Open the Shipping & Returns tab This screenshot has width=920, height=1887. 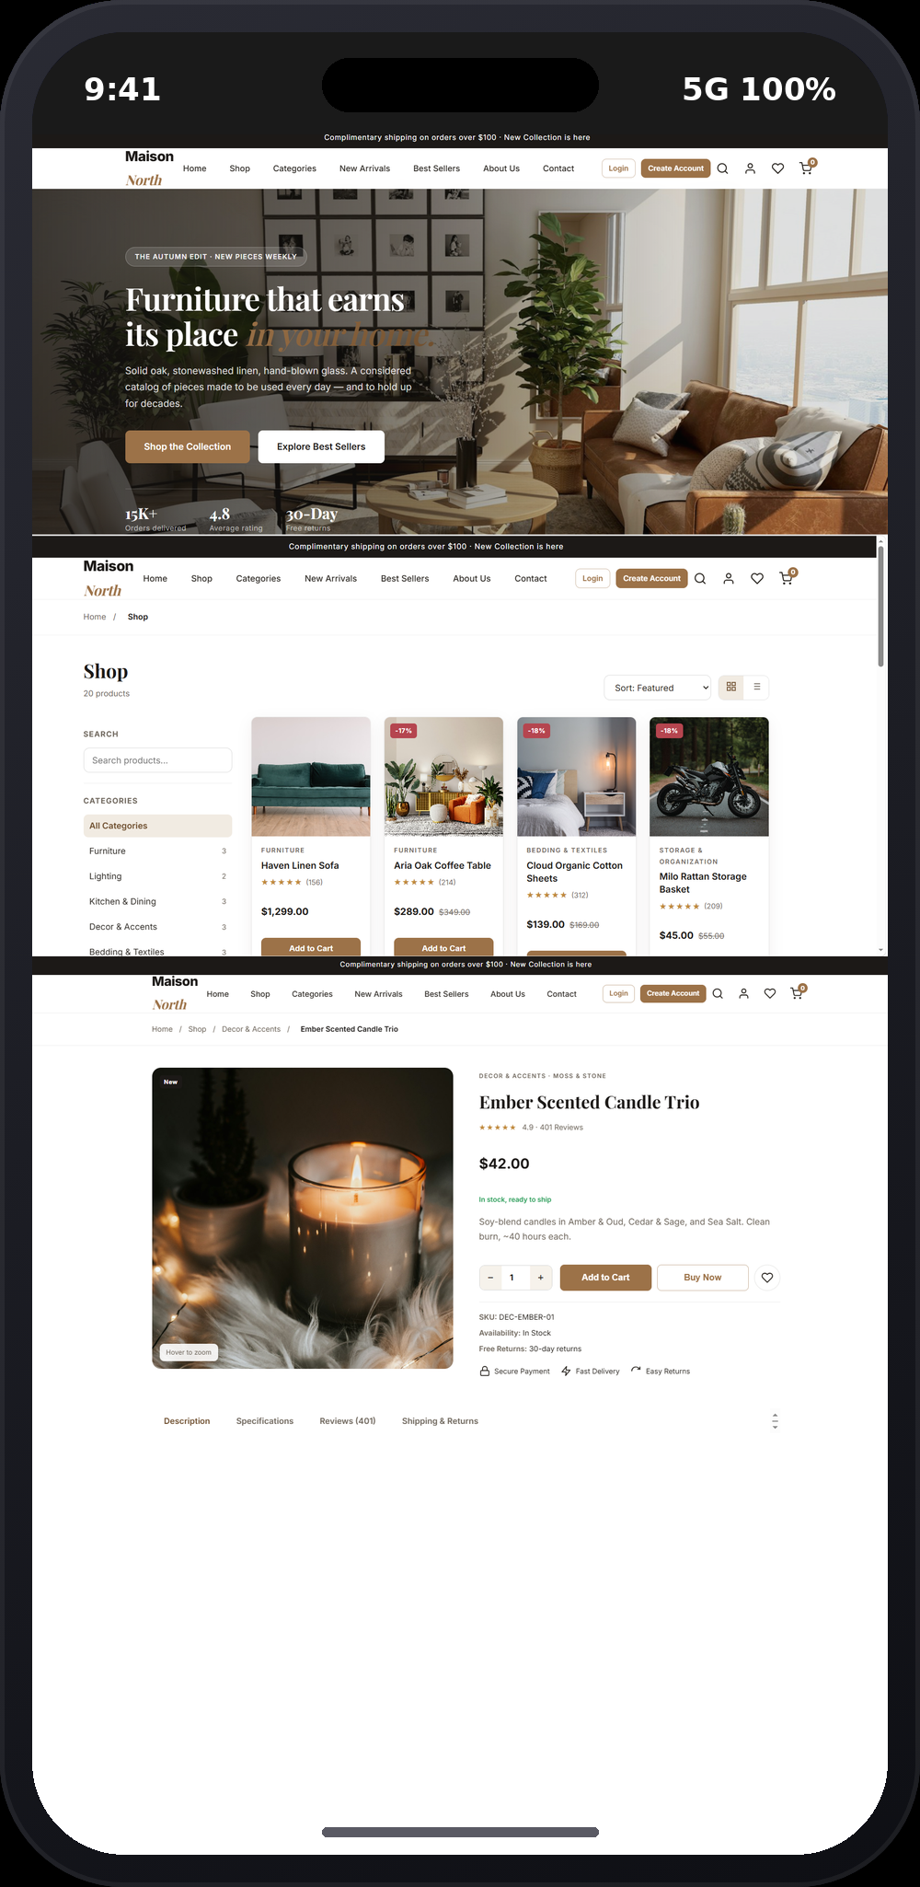440,1421
